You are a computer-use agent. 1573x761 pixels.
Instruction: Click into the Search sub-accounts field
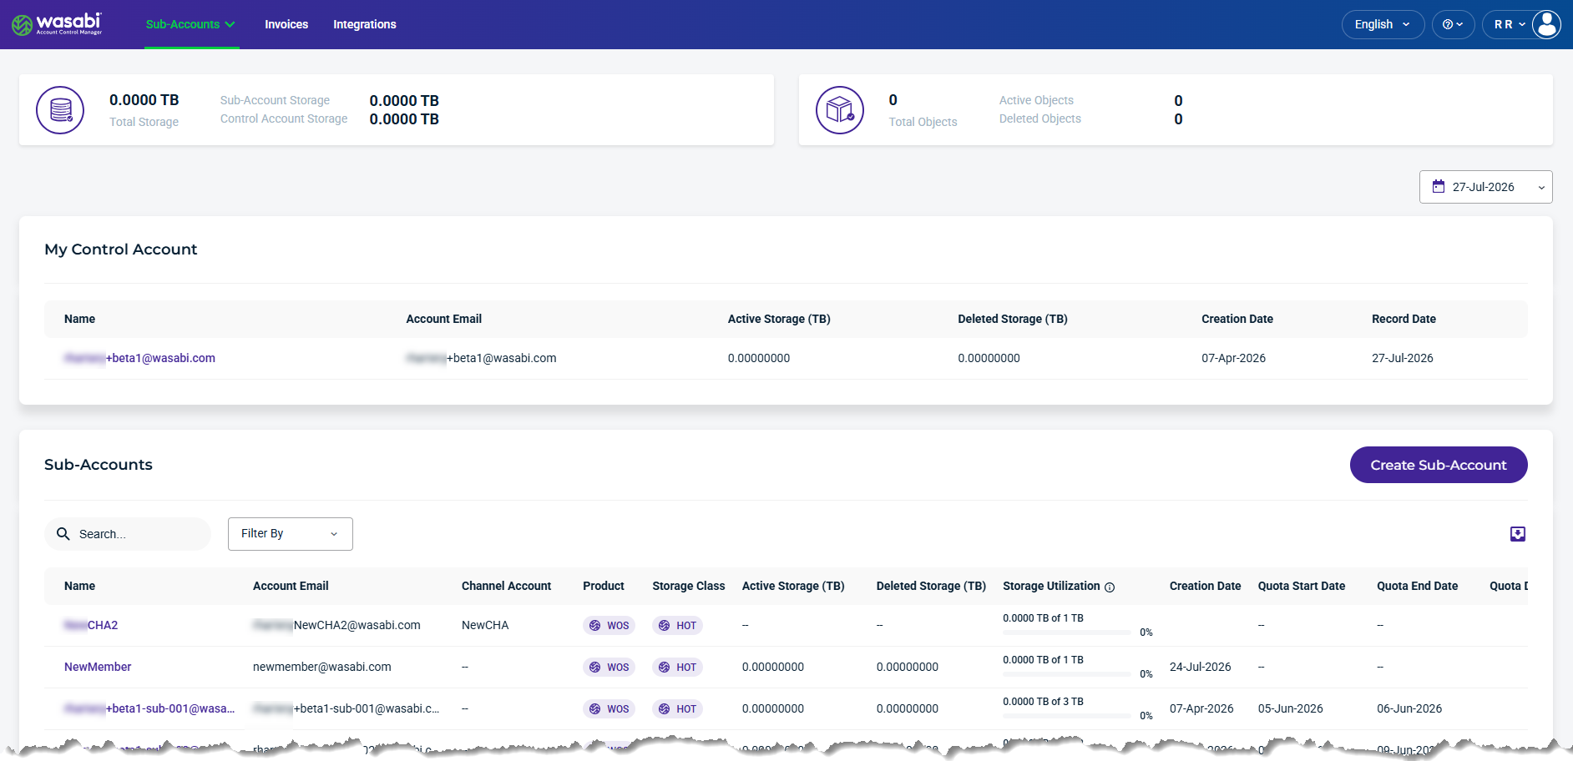coord(128,534)
